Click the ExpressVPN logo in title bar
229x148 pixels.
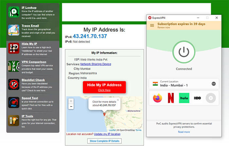point(150,18)
